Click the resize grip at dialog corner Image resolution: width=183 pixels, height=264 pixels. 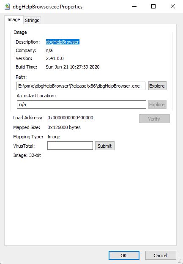179,261
